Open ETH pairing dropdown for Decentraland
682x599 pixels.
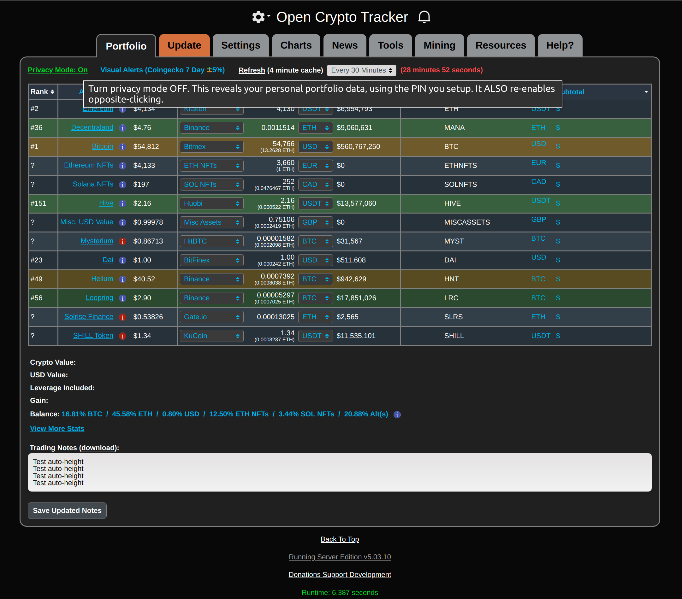[315, 128]
